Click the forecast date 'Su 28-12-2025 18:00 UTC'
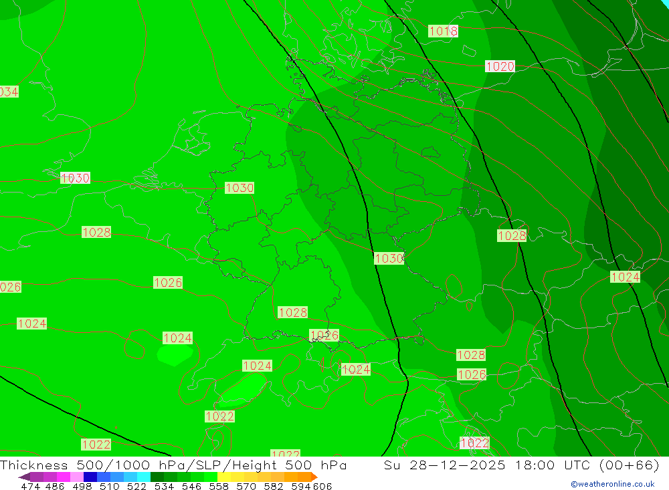Viewport: 669px width, 490px height. coord(487,465)
